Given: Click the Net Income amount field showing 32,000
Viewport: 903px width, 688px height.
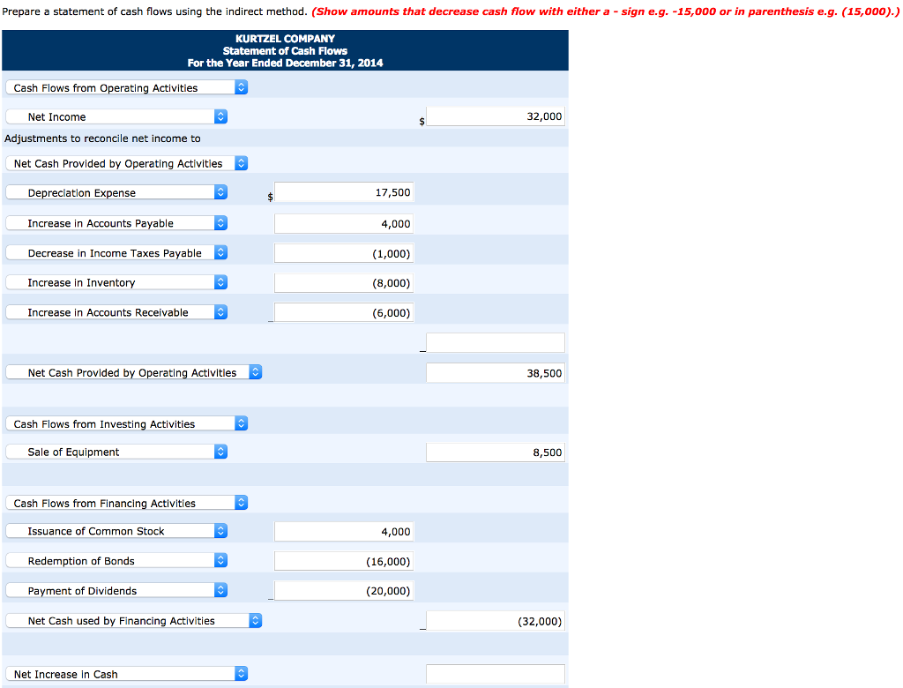Looking at the screenshot, I should 496,116.
